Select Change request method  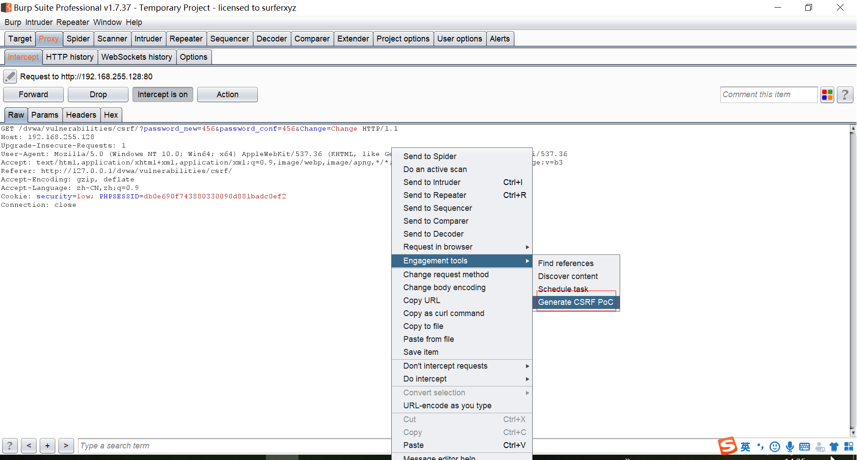click(462, 275)
